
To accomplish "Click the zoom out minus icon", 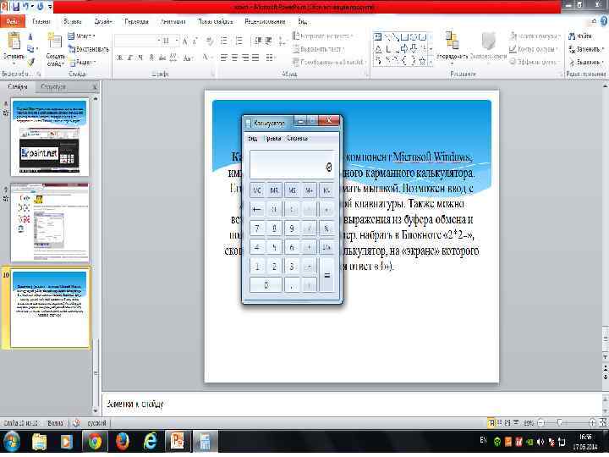I will tap(541, 423).
